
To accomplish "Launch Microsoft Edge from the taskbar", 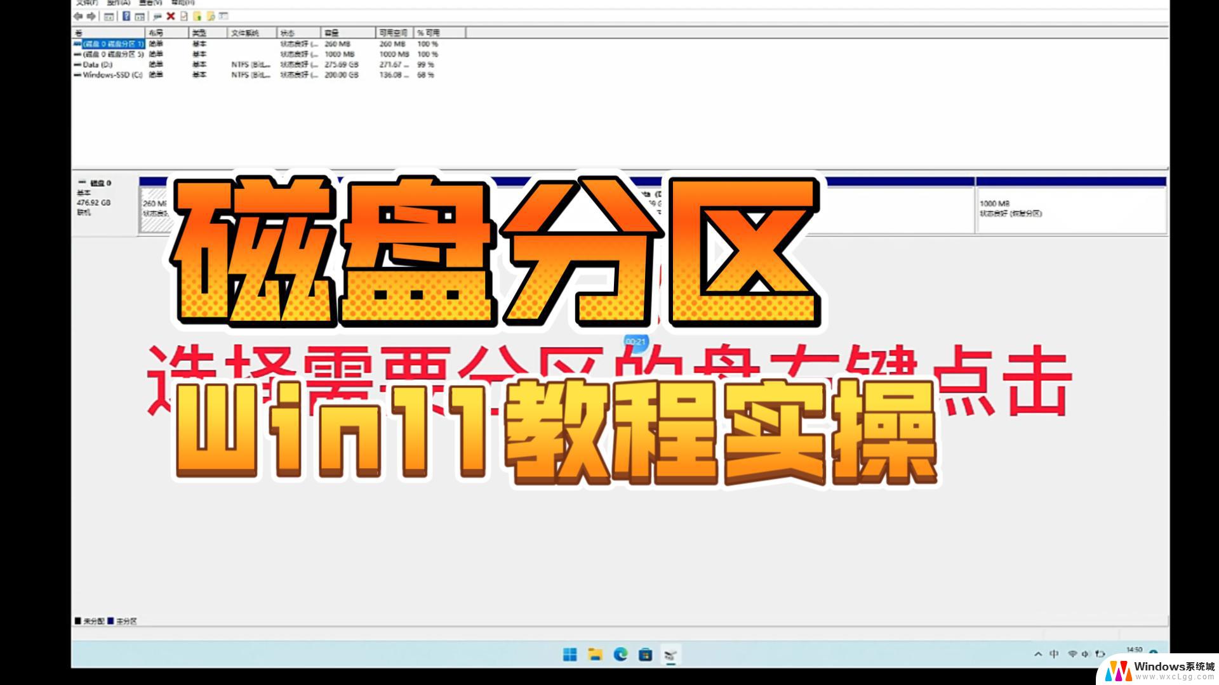I will [x=620, y=655].
